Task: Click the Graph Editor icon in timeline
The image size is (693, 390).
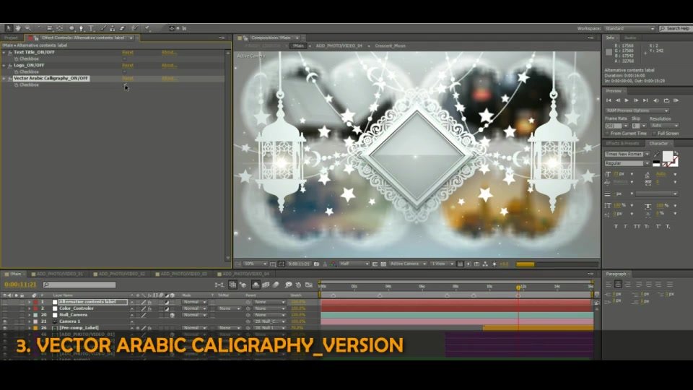Action: pos(309,285)
